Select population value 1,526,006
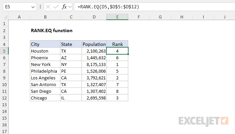Image resolution: width=235 pixels, height=134 pixels. pyautogui.click(x=94, y=71)
